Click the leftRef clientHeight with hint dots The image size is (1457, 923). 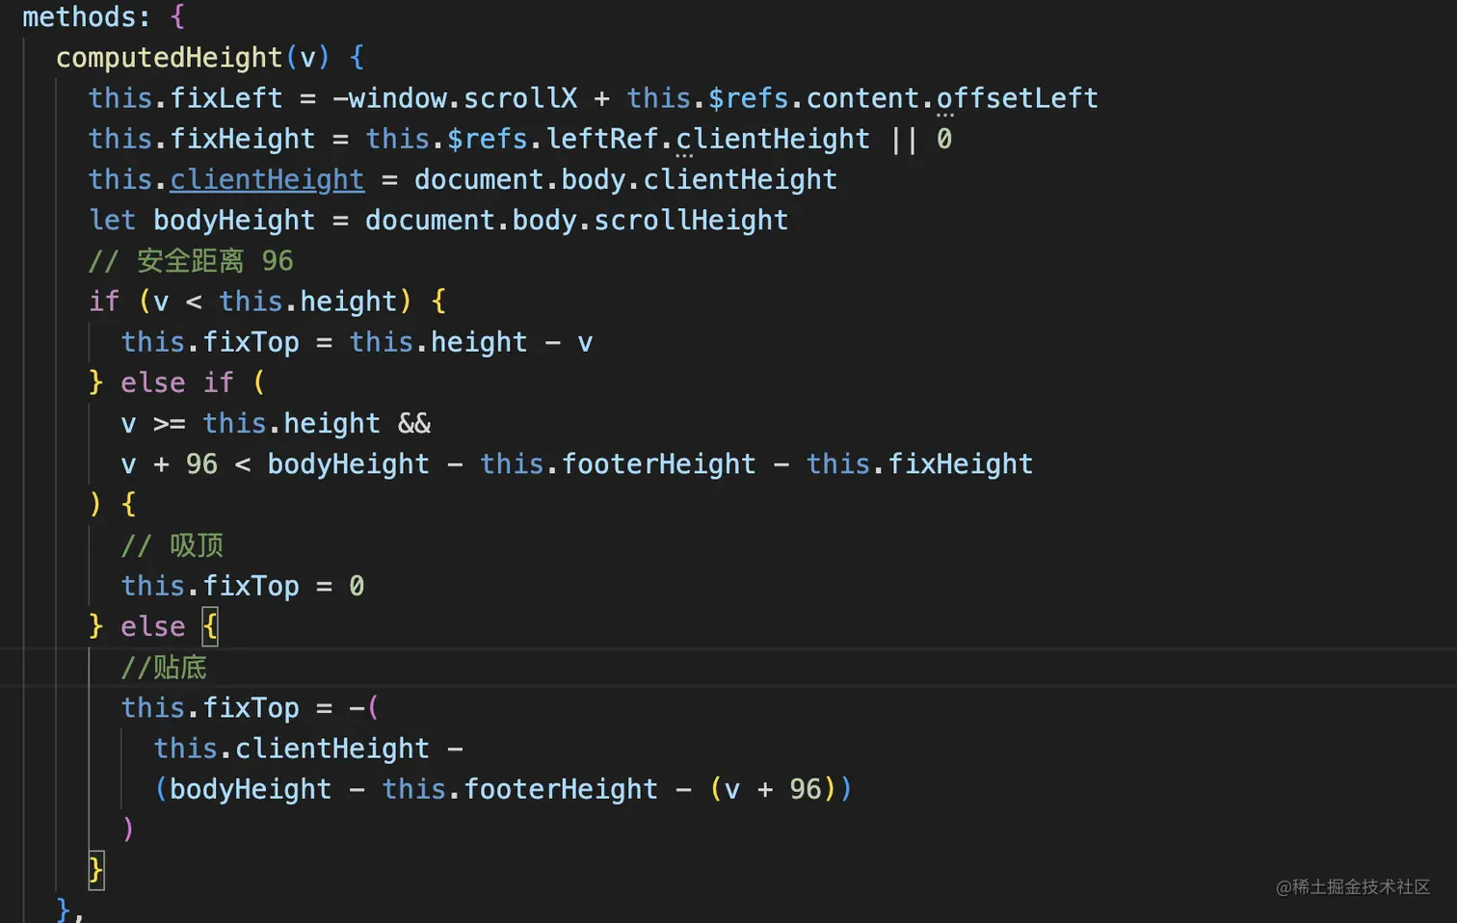772,140
